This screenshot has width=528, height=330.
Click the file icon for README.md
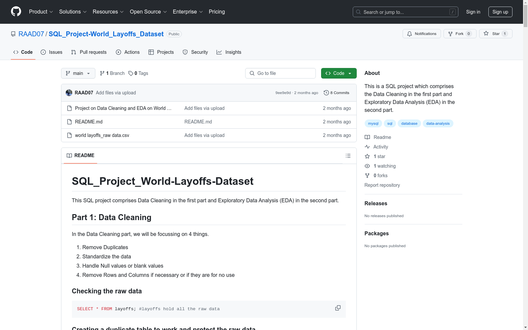coord(69,122)
